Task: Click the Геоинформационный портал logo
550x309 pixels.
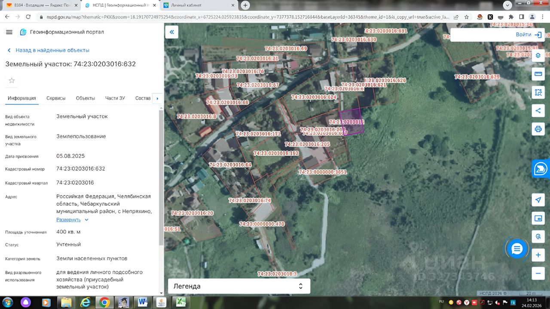Action: pos(62,32)
